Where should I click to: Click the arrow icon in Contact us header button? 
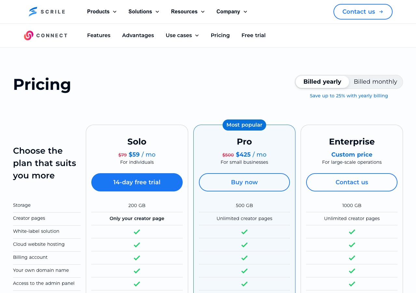pos(381,12)
